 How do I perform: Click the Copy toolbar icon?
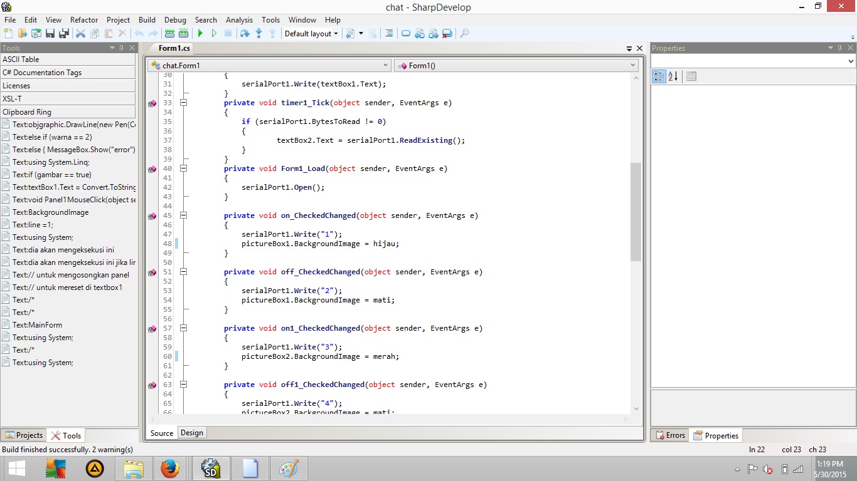pyautogui.click(x=95, y=33)
